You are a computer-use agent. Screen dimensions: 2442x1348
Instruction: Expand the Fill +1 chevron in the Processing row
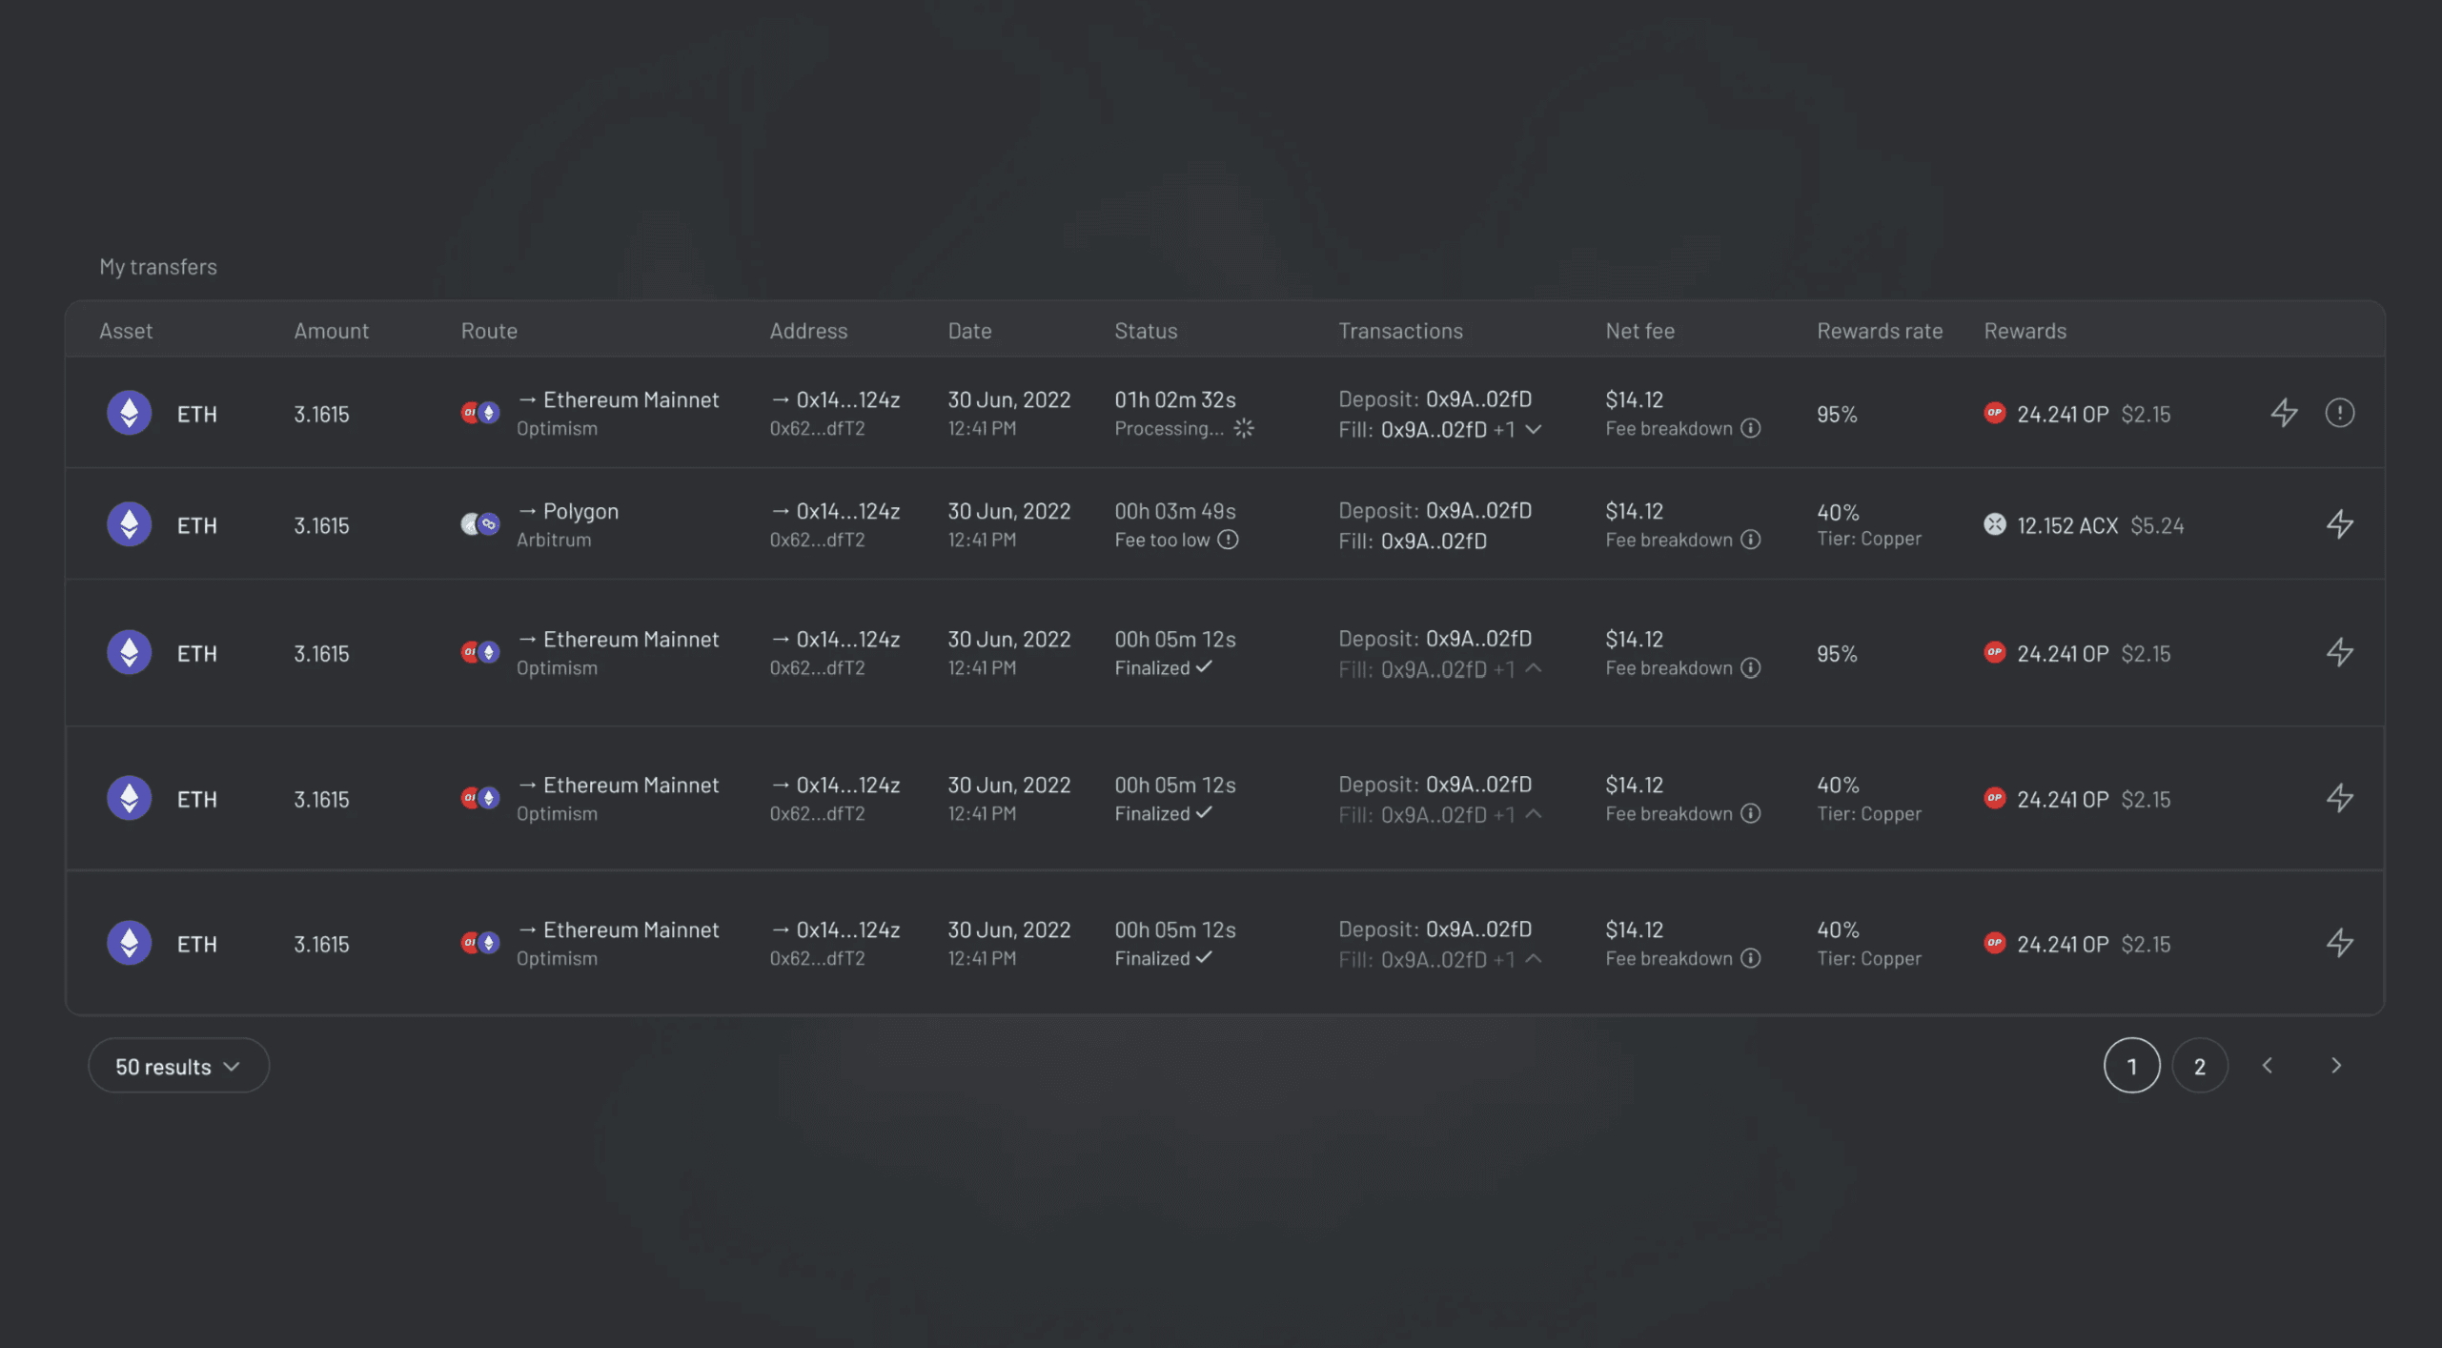1533,429
